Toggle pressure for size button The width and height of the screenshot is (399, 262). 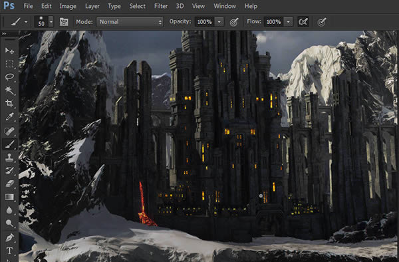click(322, 22)
